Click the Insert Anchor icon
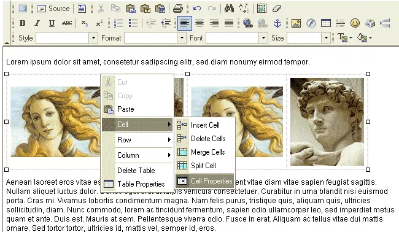The width and height of the screenshot is (399, 232). pyautogui.click(x=277, y=23)
